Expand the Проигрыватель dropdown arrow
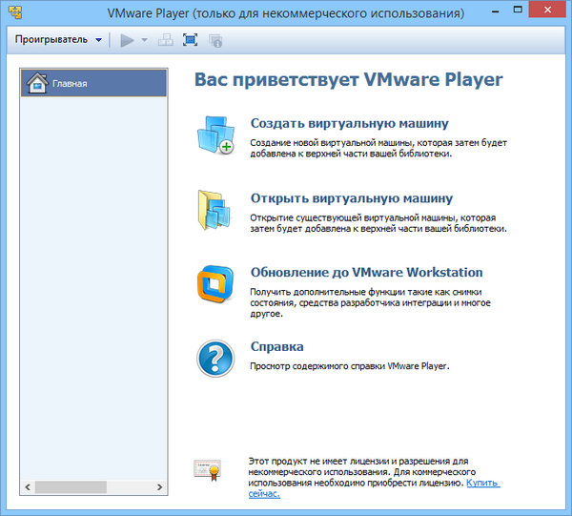 coord(98,40)
